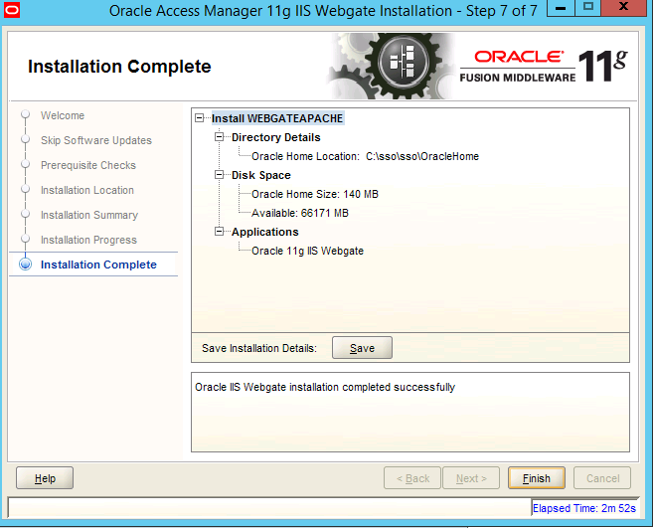Open the Help dialog
The height and width of the screenshot is (528, 654).
(45, 478)
